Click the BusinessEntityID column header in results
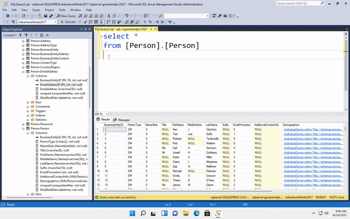 114,125
